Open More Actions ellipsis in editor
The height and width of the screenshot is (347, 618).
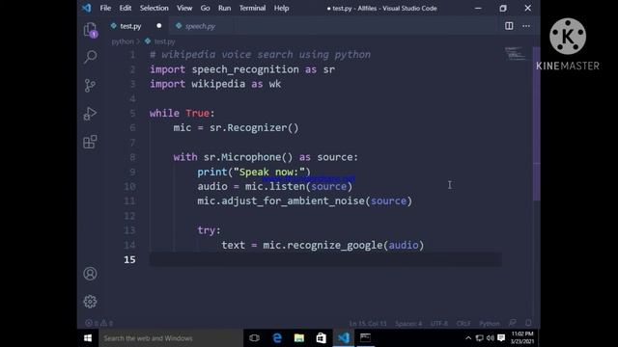[526, 26]
